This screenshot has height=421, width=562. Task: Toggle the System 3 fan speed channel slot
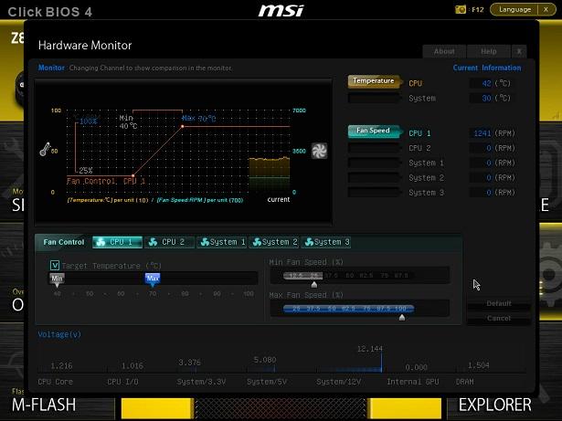tap(374, 193)
